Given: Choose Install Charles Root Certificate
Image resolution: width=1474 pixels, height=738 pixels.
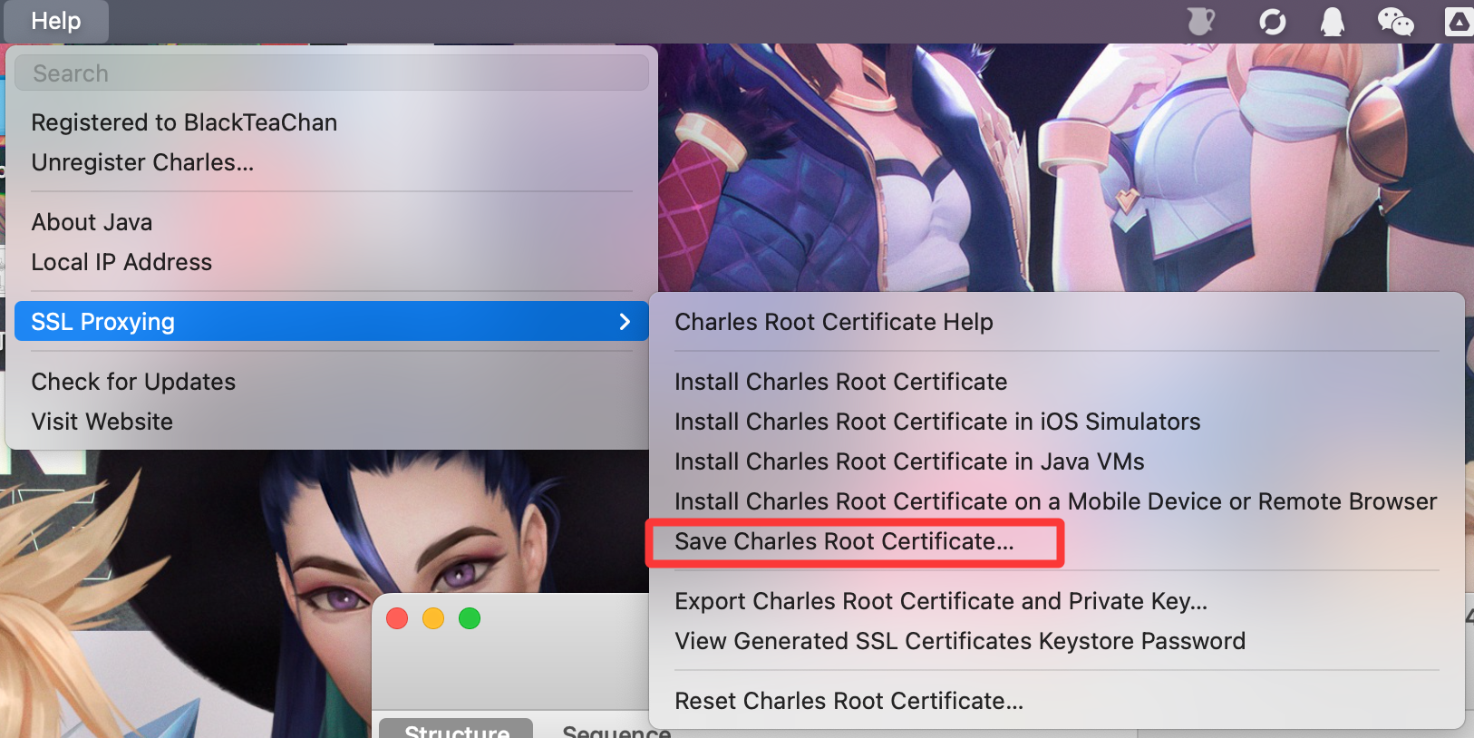Looking at the screenshot, I should (x=840, y=382).
